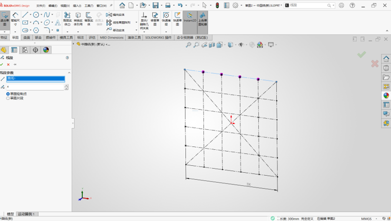Expand the feature tree flyout arrow in viewport
This screenshot has width=391, height=221.
73,44
